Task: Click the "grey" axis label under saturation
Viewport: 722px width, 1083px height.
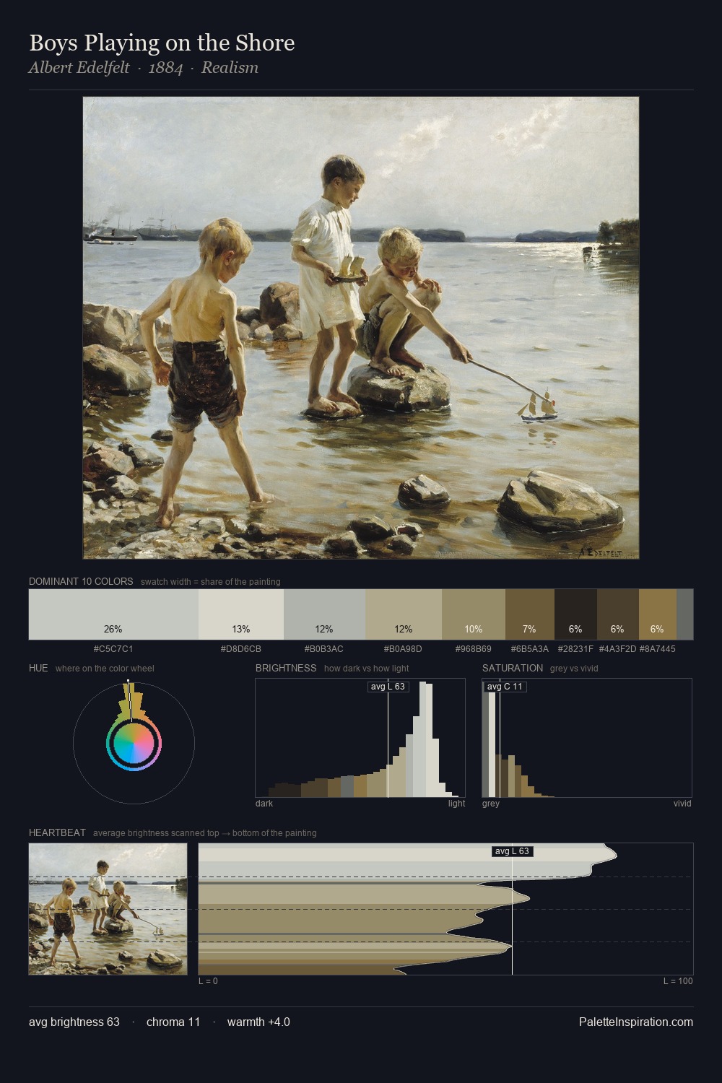Action: tap(491, 803)
